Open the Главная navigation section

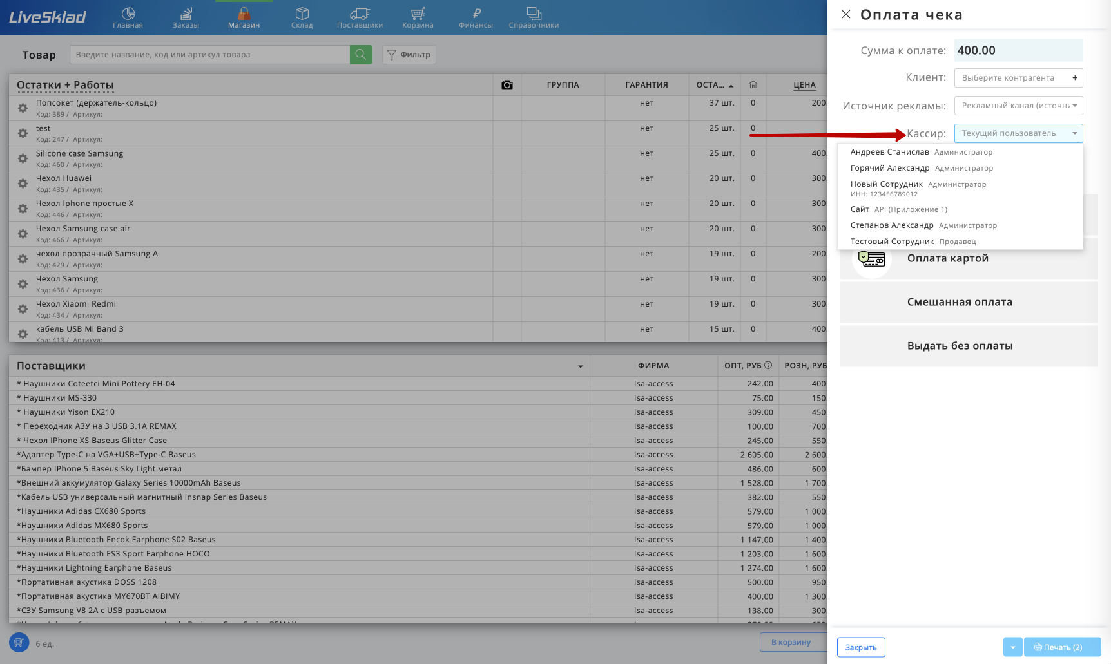tap(128, 17)
